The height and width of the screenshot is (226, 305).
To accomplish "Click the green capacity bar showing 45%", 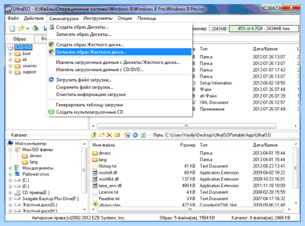I will 264,29.
